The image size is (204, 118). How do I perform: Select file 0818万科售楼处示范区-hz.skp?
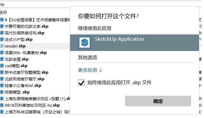coord(32,105)
